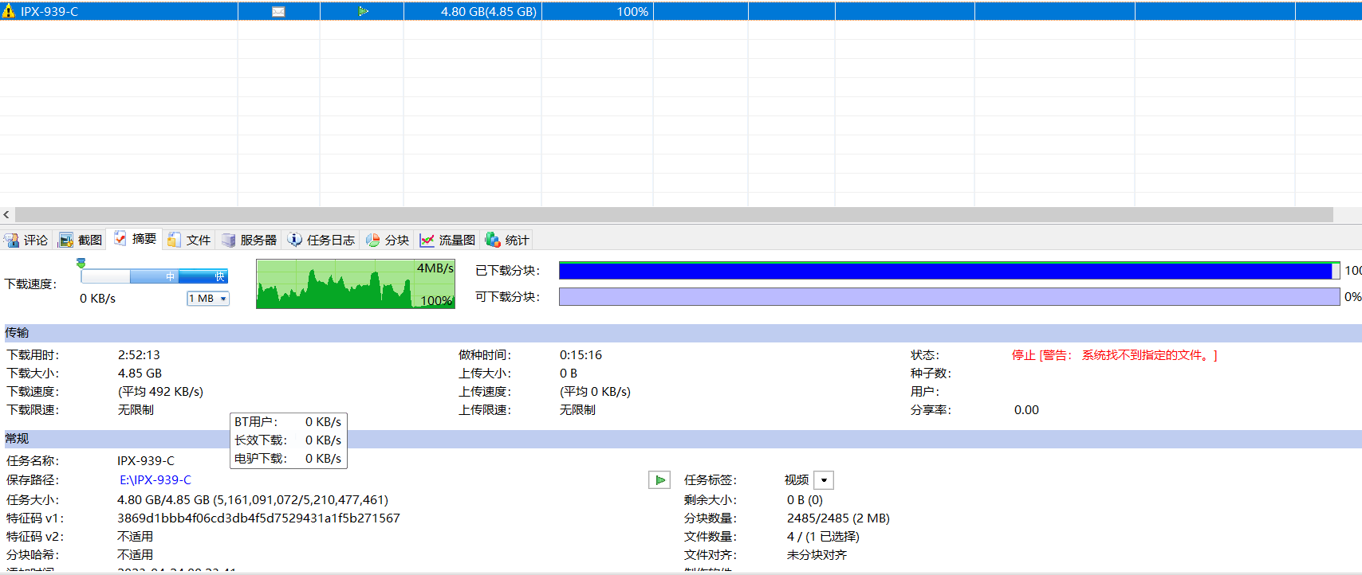
Task: Open the save path link E:\IPX-939-C
Action: coord(155,479)
